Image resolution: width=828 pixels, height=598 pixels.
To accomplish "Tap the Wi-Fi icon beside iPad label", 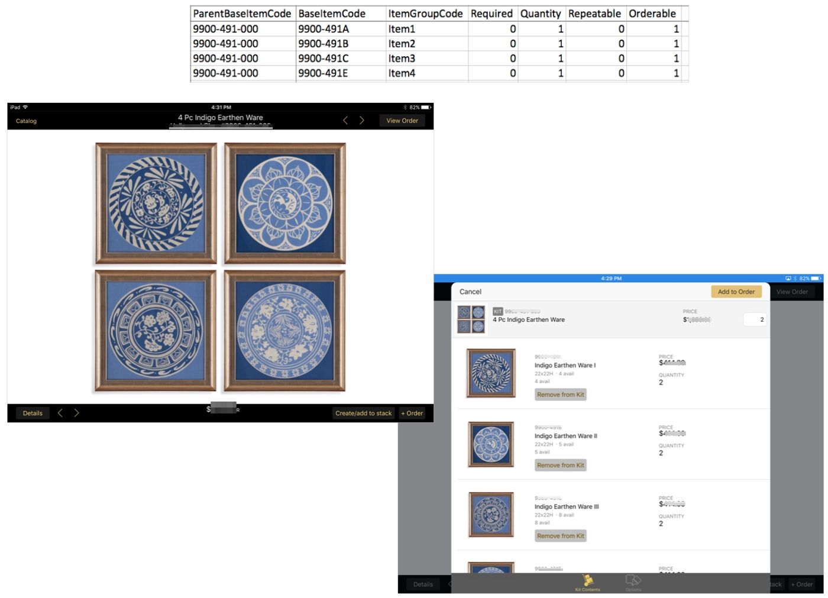I will coord(25,107).
